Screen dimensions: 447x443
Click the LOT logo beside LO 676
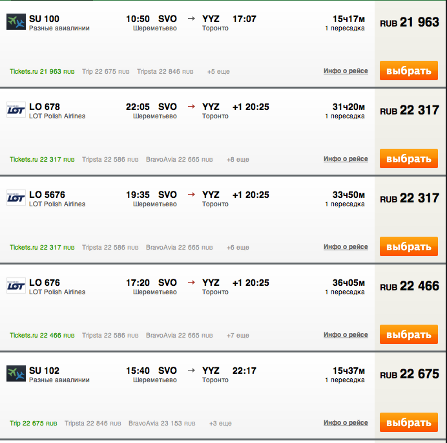click(x=16, y=285)
